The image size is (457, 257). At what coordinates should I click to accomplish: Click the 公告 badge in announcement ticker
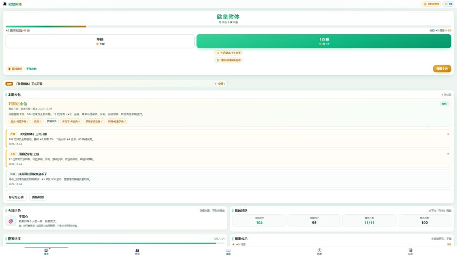[x=9, y=84]
